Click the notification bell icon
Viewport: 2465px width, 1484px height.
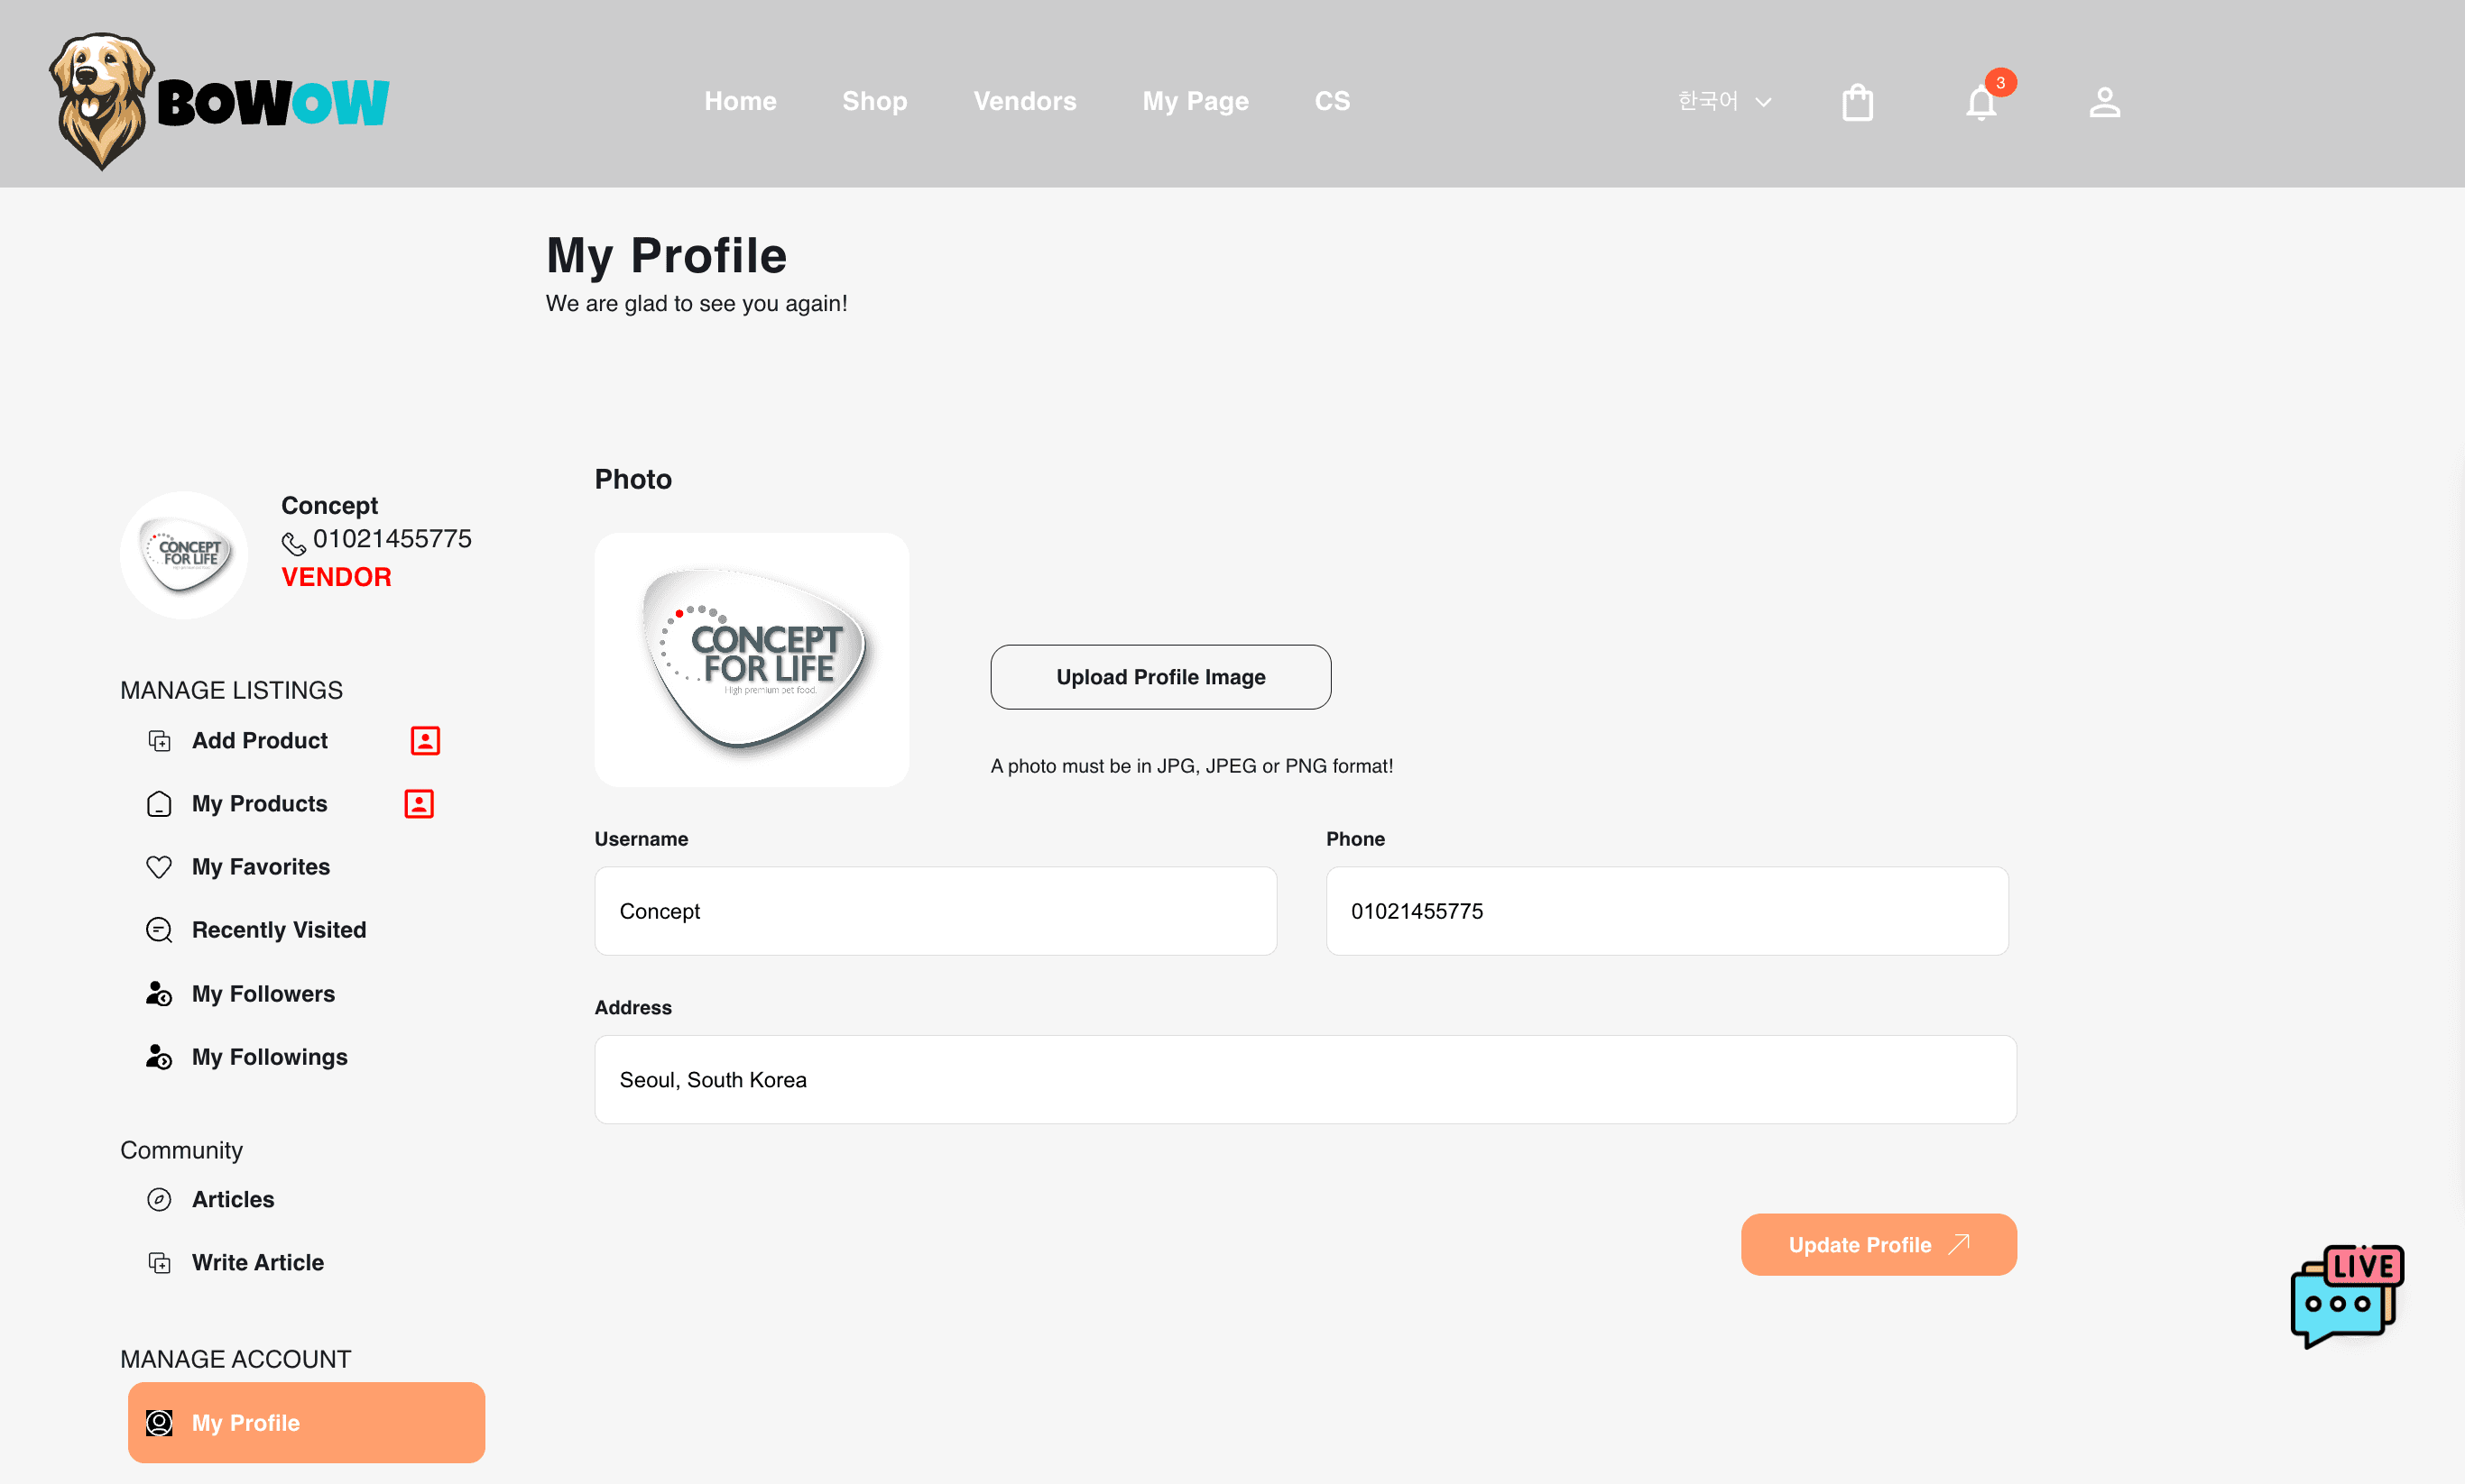click(x=1980, y=102)
